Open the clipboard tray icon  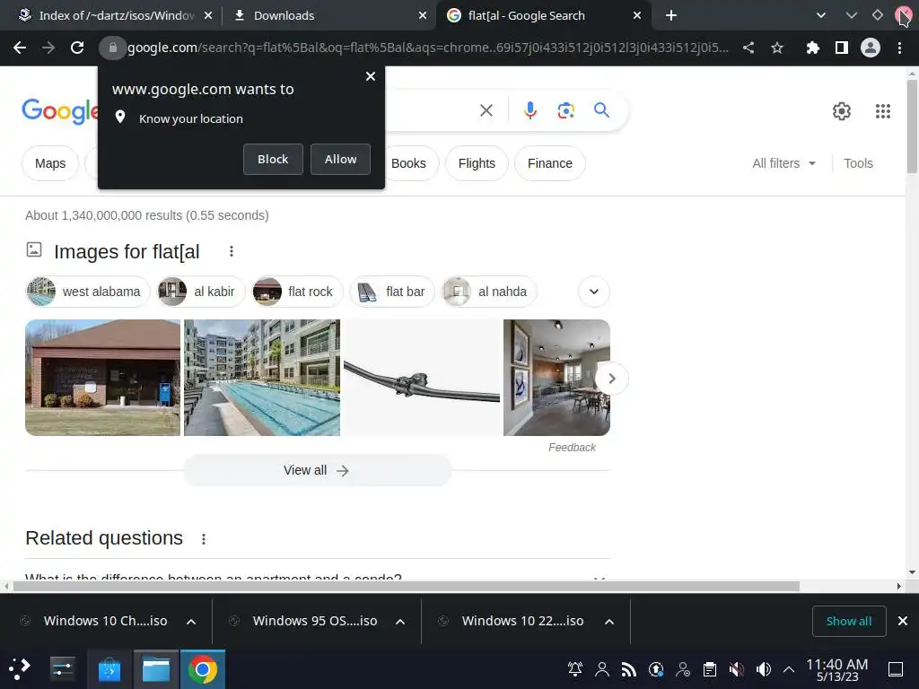click(710, 669)
